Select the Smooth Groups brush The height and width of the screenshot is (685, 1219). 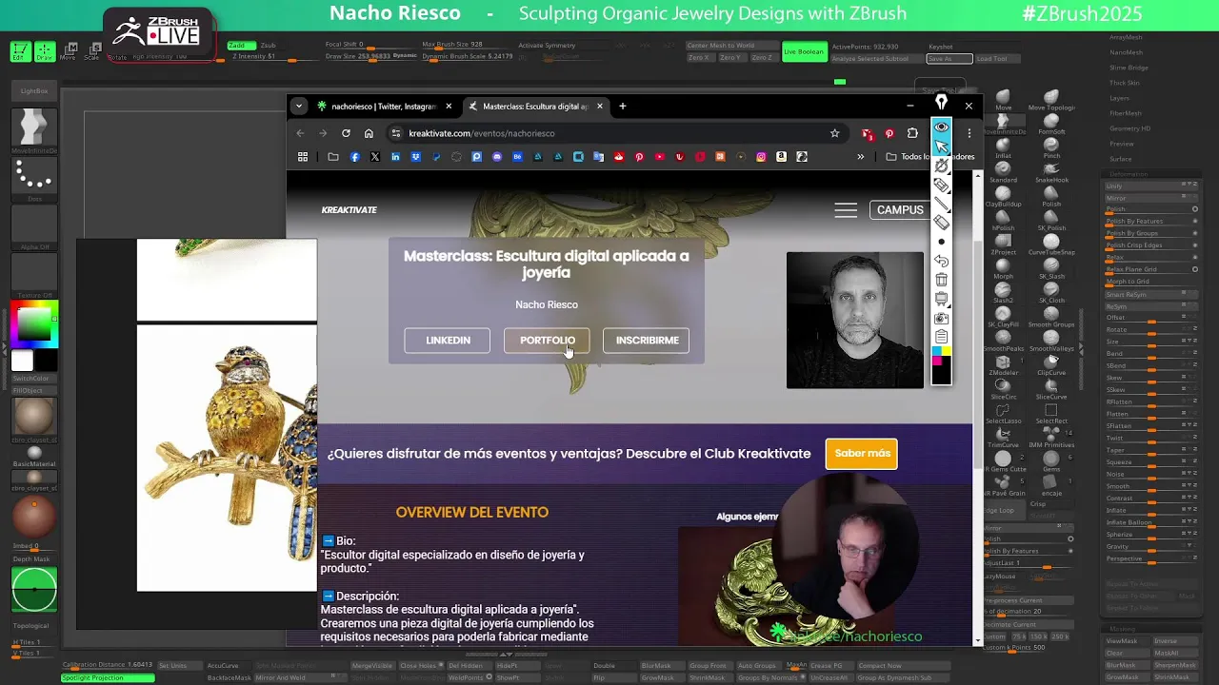tap(1051, 316)
